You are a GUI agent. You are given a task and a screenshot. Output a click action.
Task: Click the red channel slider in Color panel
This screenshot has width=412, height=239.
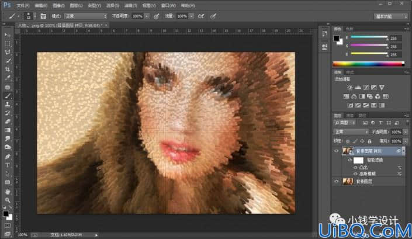coord(369,37)
